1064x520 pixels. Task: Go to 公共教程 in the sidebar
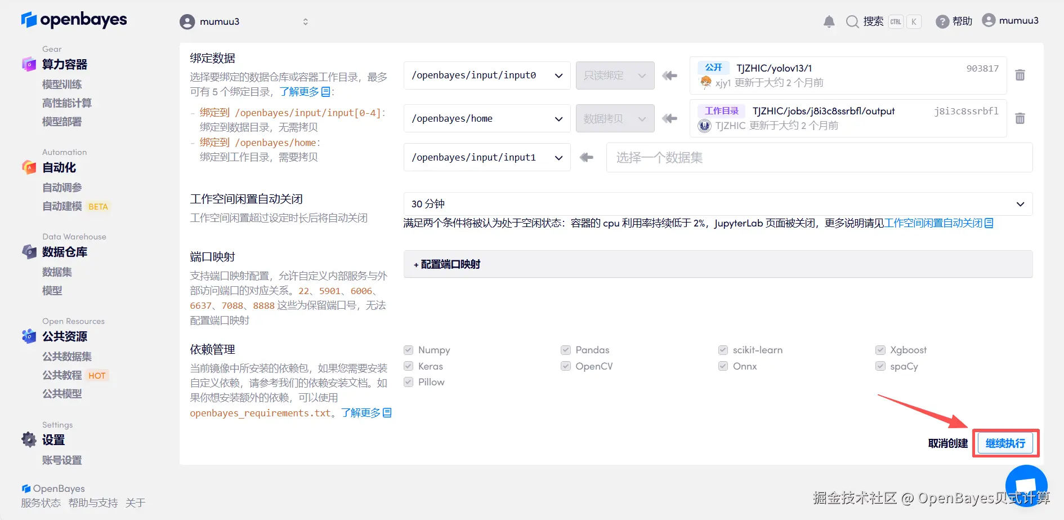click(62, 375)
